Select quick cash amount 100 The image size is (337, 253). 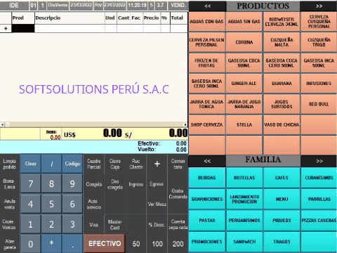click(x=157, y=244)
